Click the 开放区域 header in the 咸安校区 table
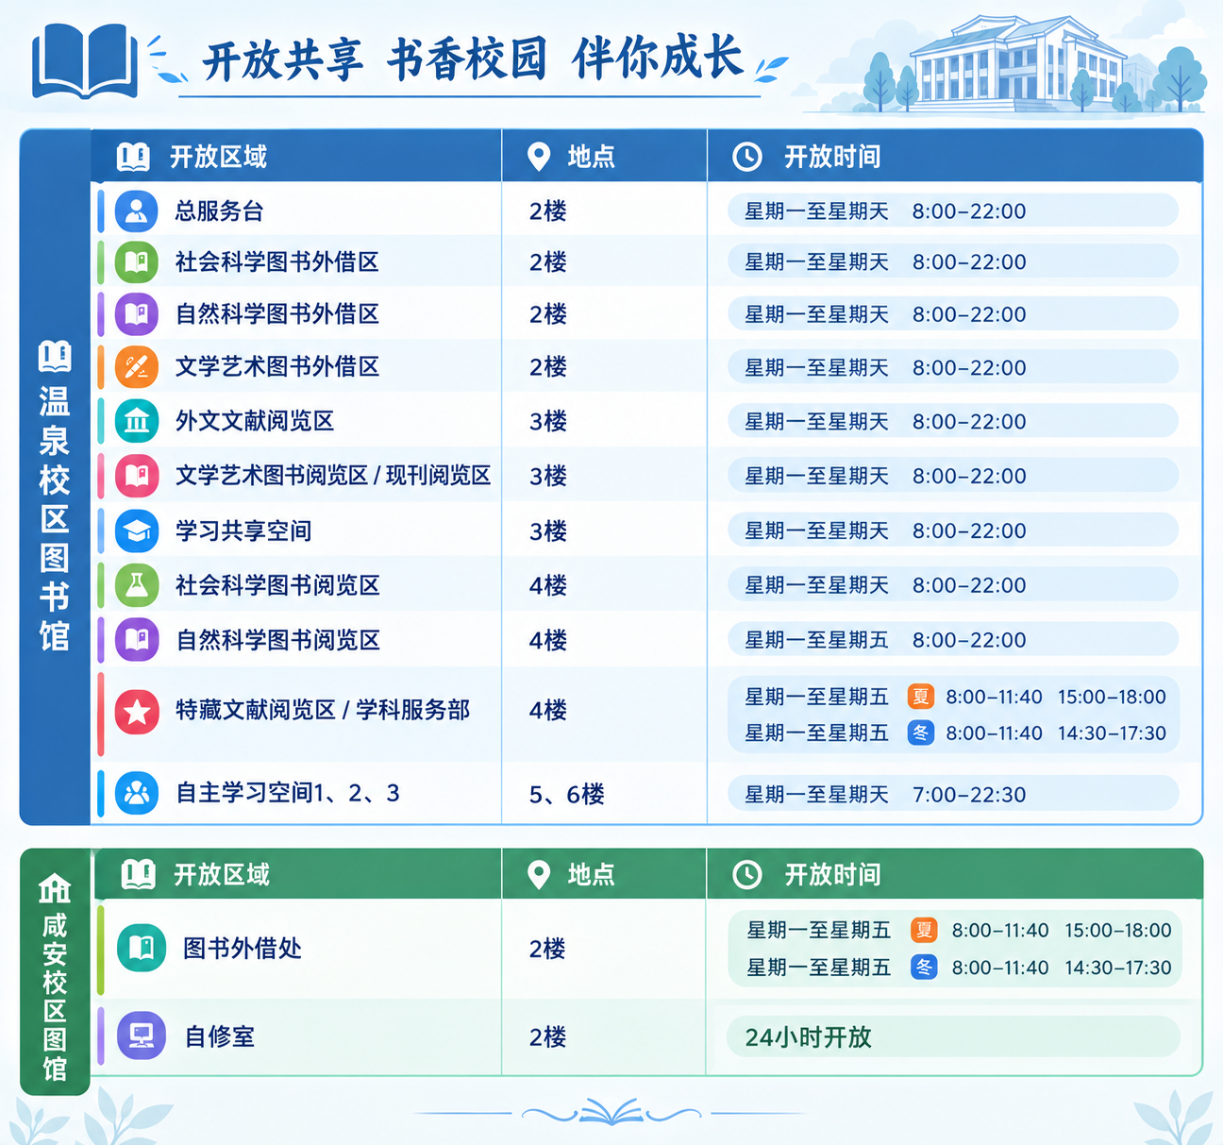The width and height of the screenshot is (1223, 1145). (222, 875)
